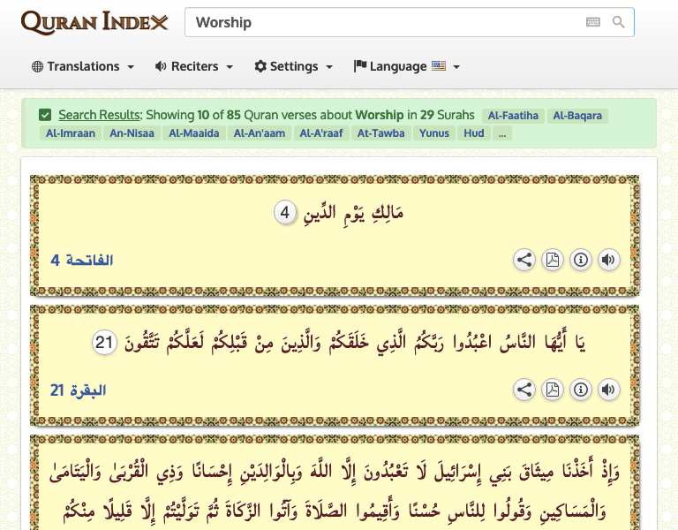Click the globe icon beside Translations
The image size is (678, 530).
click(x=38, y=66)
